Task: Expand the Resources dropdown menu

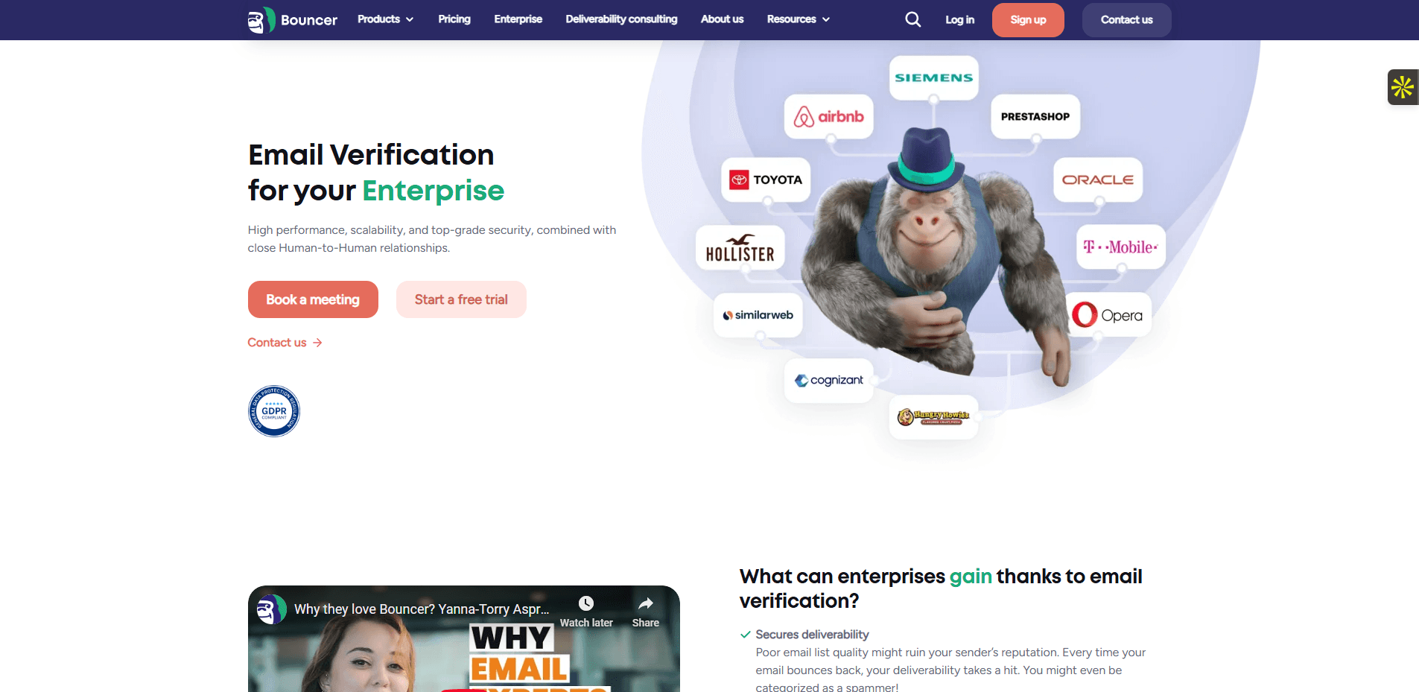Action: 798,19
